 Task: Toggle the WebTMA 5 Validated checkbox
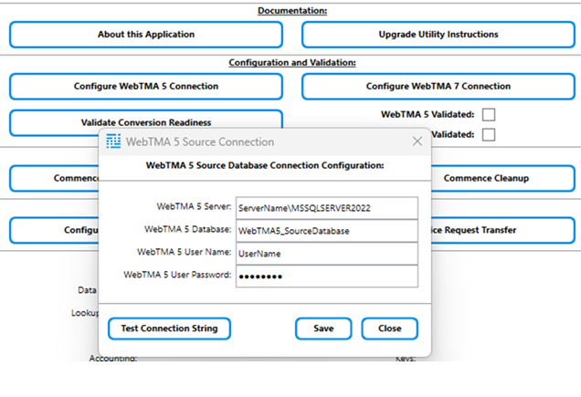pos(489,115)
